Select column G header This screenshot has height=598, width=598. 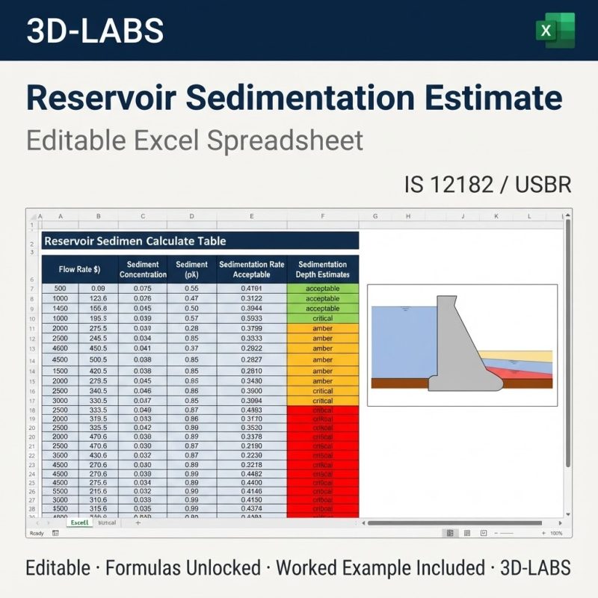click(x=375, y=216)
